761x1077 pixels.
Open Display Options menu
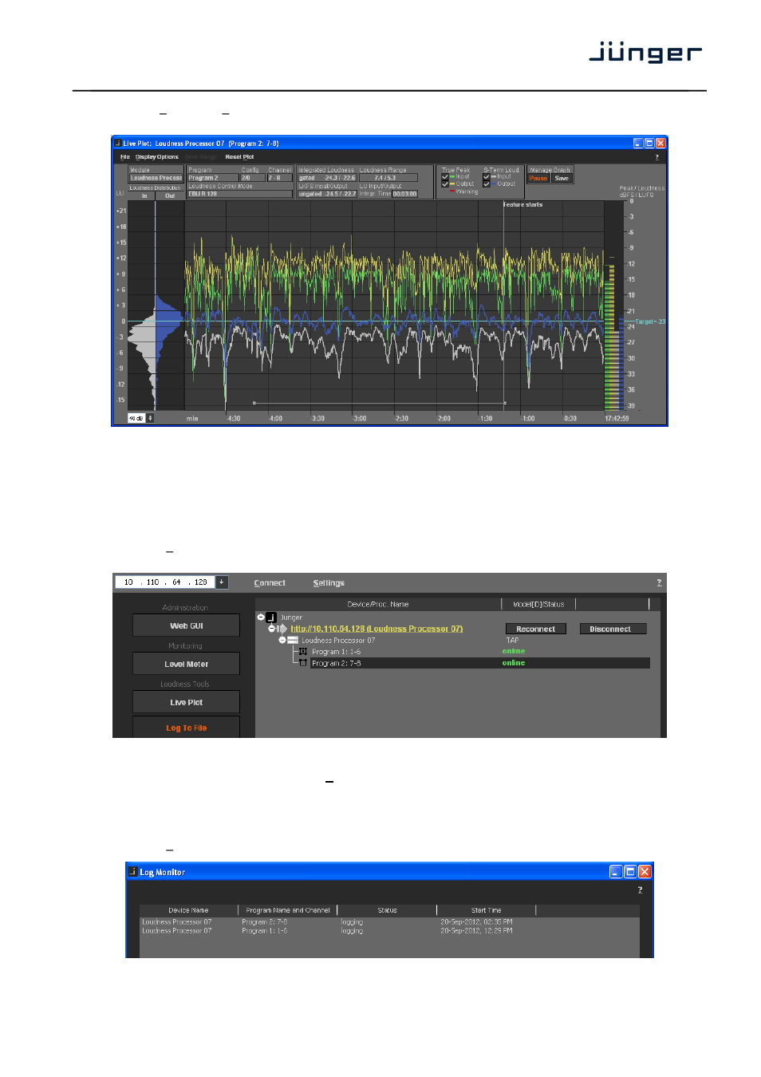pyautogui.click(x=157, y=157)
